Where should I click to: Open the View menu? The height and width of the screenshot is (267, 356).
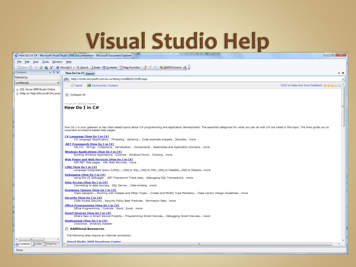[x=36, y=62]
